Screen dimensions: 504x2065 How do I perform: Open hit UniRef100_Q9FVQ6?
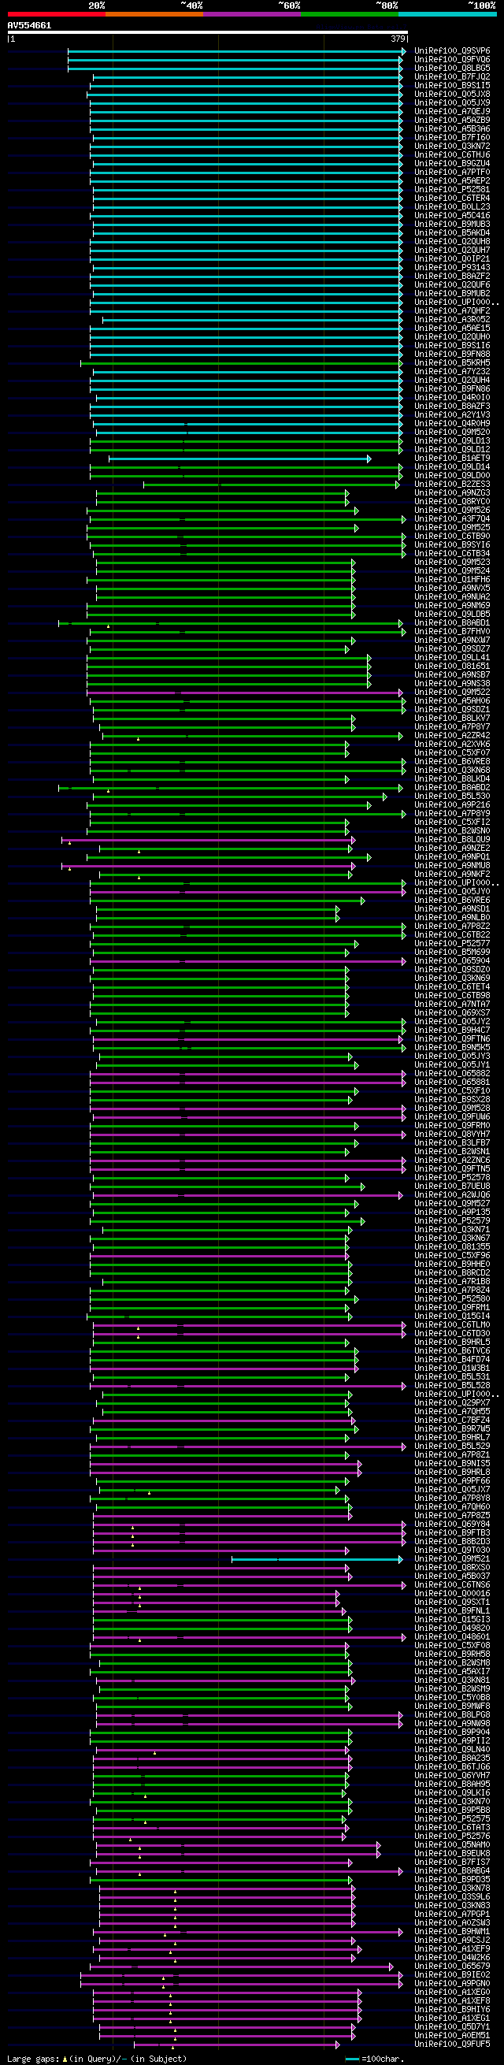pos(452,60)
